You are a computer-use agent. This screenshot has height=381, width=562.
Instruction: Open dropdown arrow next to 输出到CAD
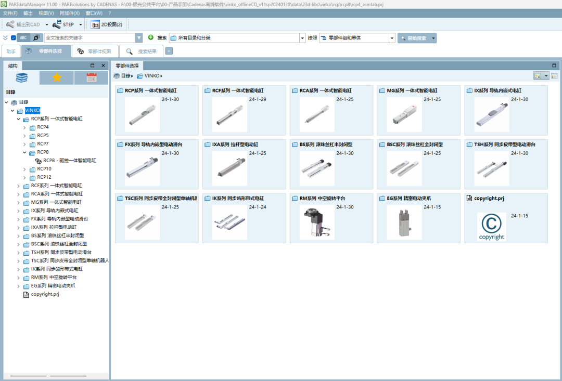point(47,25)
